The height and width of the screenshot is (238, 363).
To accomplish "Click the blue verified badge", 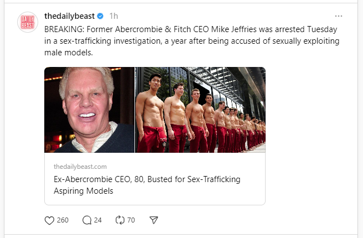I will tap(100, 16).
